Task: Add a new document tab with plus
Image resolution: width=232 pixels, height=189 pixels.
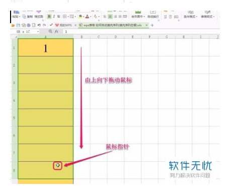Action: tap(152, 25)
